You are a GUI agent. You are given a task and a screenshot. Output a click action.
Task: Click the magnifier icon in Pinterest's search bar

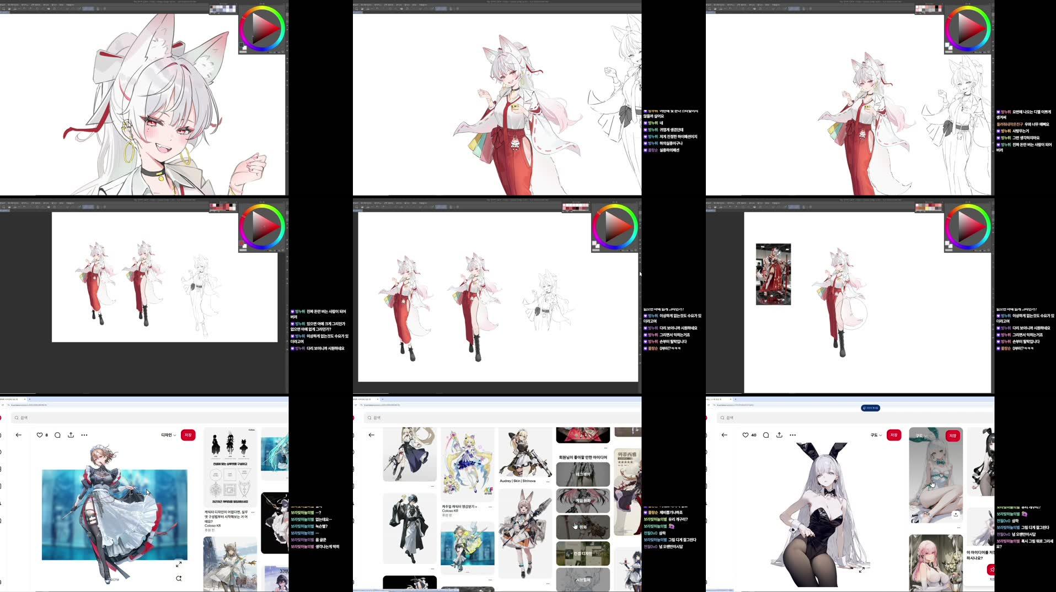17,417
